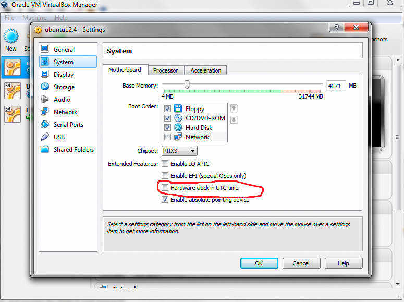Select the second 64-bit VM in manager list

(13, 91)
